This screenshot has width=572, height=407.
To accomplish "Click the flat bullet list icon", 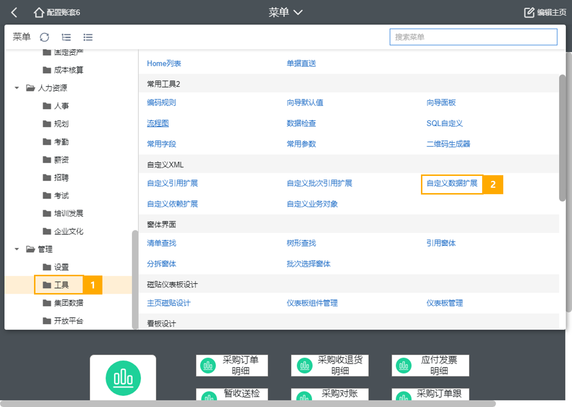I will (88, 37).
